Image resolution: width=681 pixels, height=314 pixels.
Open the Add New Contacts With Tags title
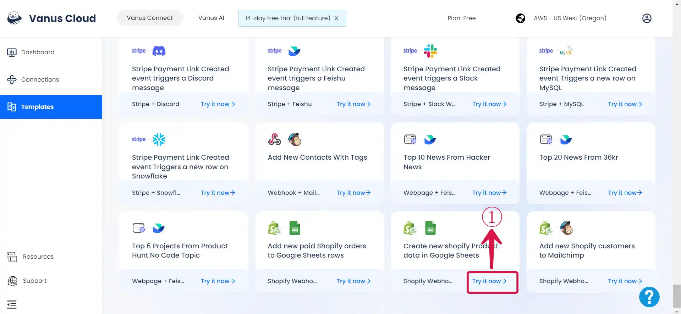pyautogui.click(x=317, y=157)
